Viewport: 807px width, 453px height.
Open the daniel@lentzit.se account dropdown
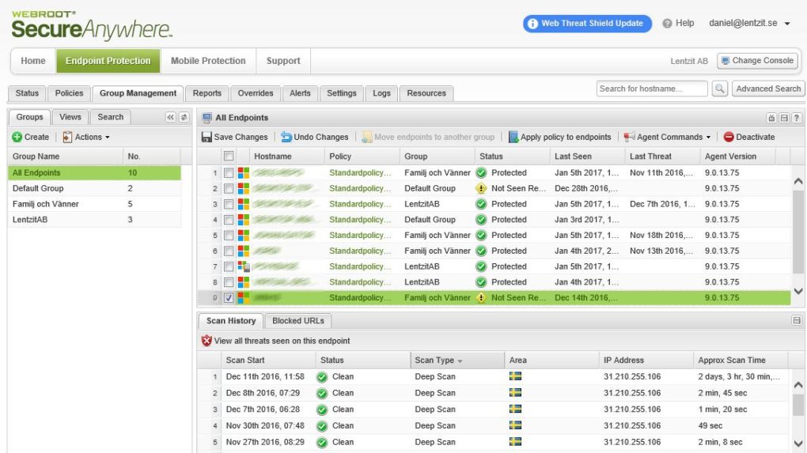(x=787, y=24)
